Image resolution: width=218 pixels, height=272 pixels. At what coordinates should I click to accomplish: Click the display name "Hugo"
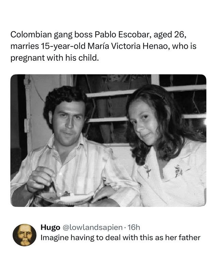coord(50,227)
